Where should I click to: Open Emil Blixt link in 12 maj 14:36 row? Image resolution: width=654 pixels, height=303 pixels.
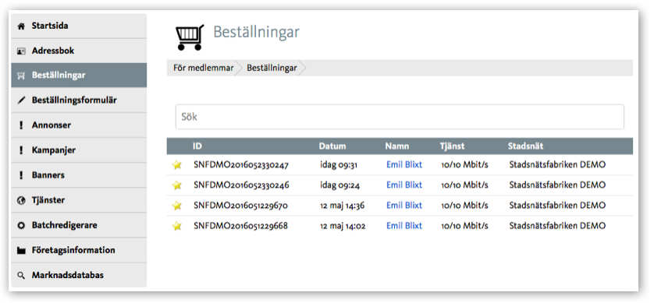(x=404, y=205)
